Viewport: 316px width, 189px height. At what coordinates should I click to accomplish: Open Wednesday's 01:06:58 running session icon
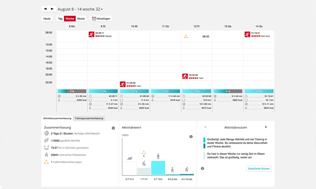[x=123, y=84]
